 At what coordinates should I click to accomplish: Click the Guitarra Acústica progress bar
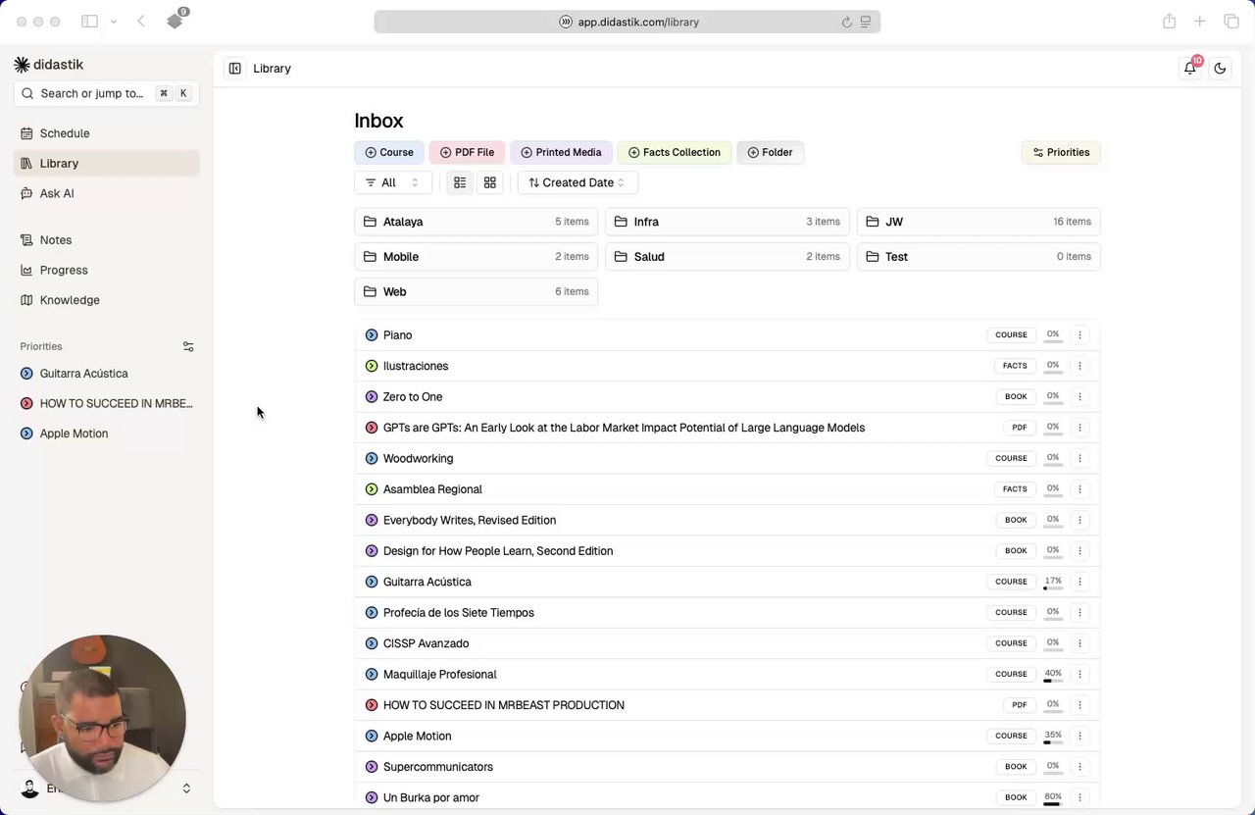1052,588
